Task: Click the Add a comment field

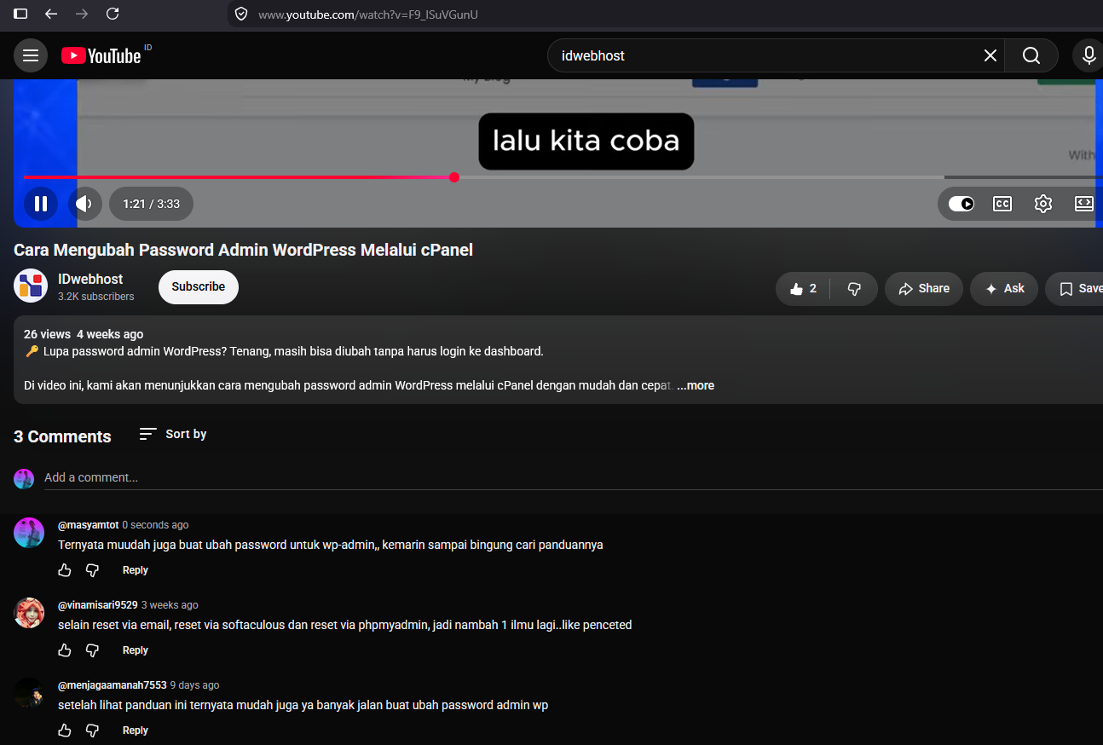Action: (x=574, y=477)
